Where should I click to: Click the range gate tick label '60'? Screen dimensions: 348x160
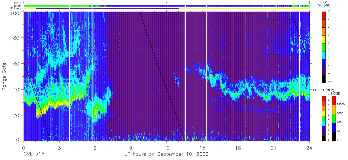[x=17, y=63]
